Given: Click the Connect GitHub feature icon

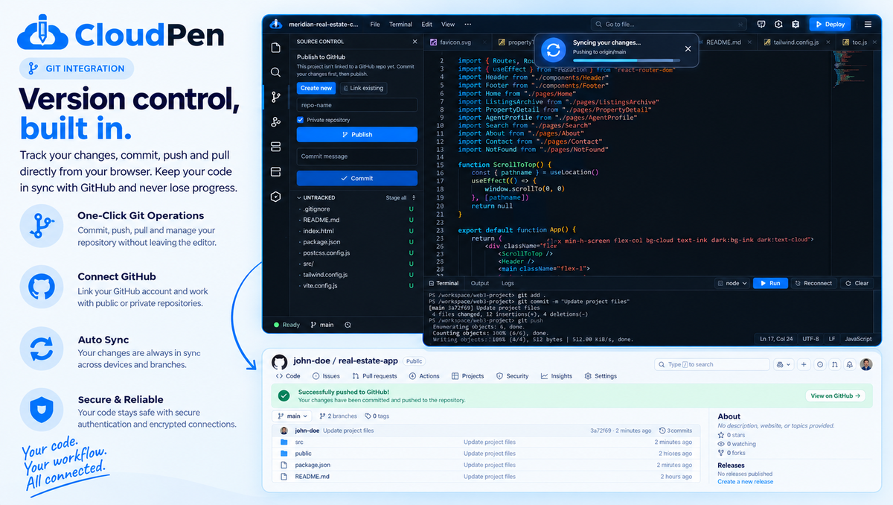Looking at the screenshot, I should click(x=41, y=287).
